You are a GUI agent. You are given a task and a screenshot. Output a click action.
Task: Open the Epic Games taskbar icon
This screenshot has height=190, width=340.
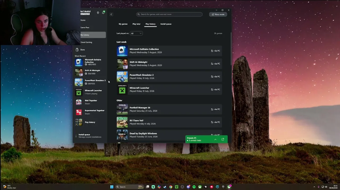pos(223,187)
